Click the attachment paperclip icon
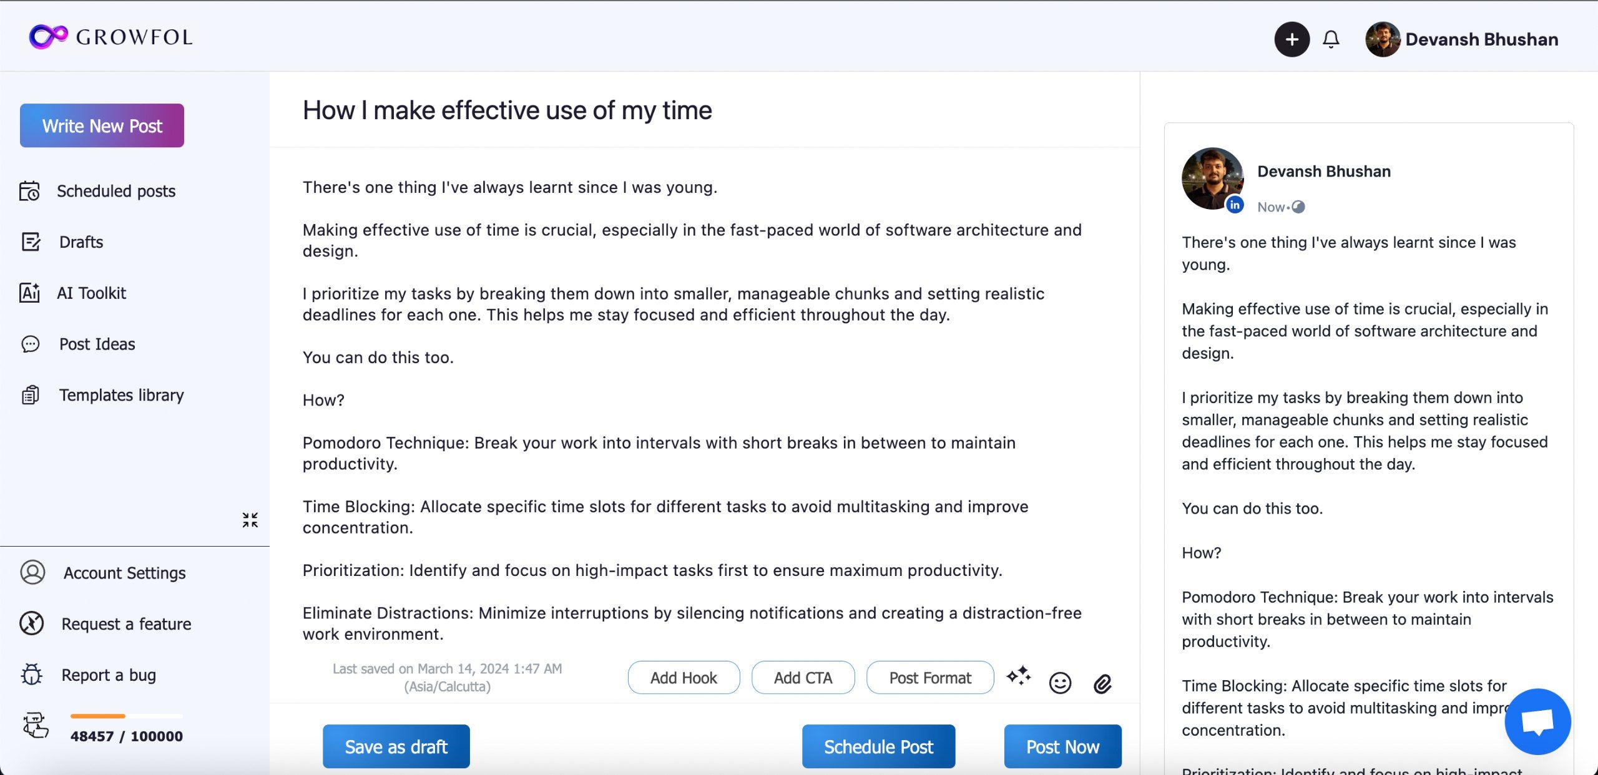The image size is (1598, 775). click(x=1102, y=684)
